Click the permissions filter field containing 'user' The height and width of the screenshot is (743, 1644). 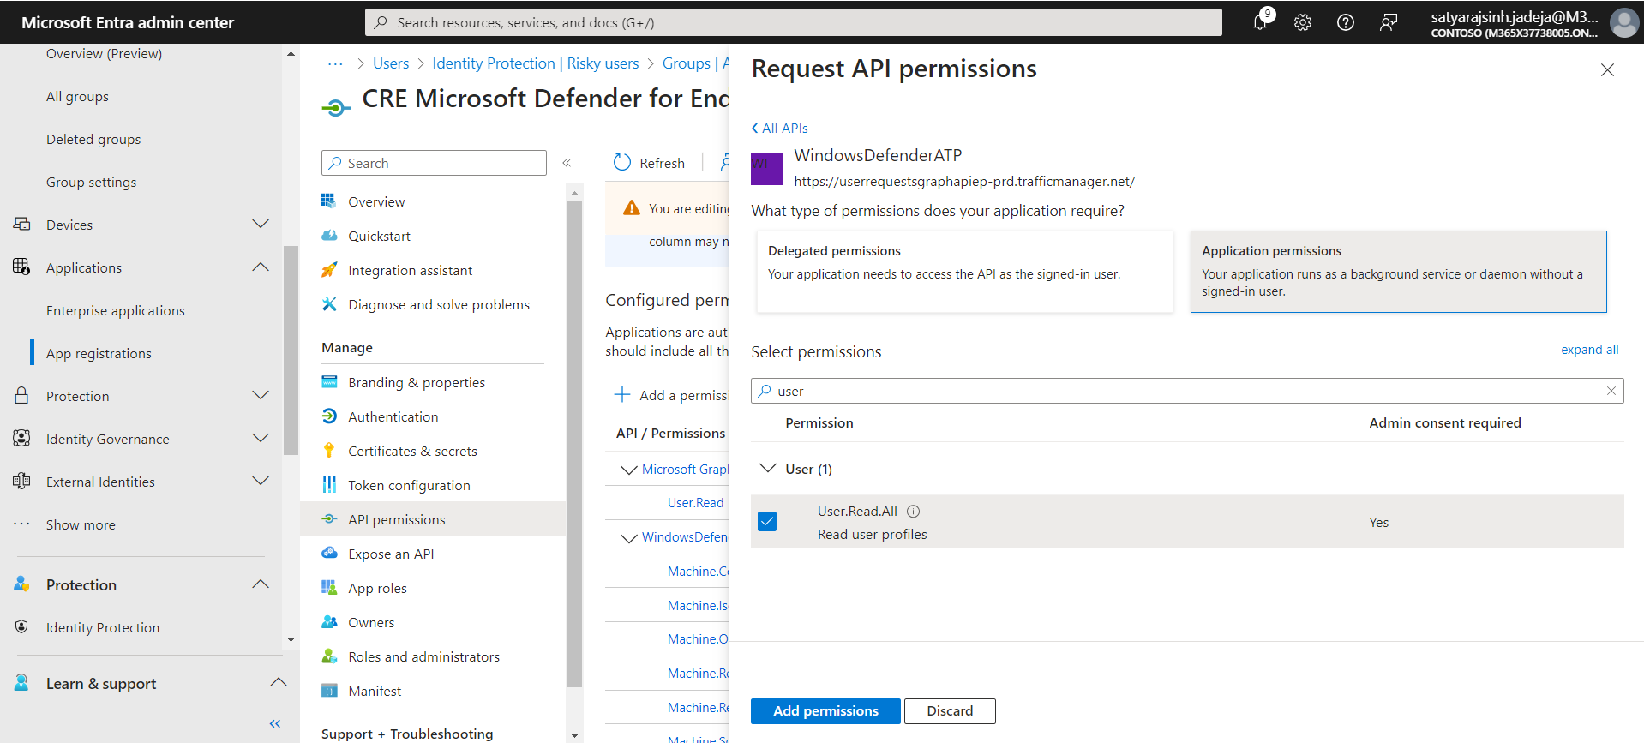[1187, 391]
